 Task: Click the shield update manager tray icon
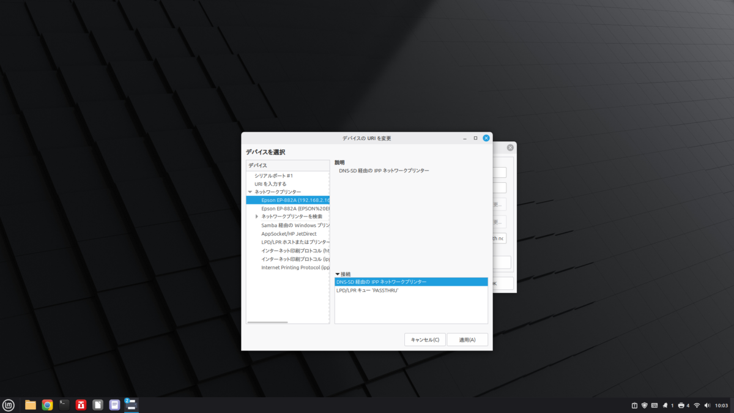pos(644,406)
